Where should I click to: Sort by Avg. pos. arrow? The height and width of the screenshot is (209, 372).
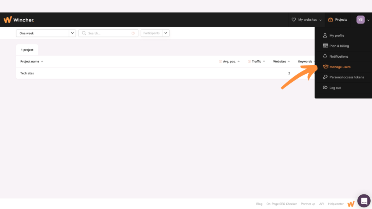pyautogui.click(x=239, y=62)
